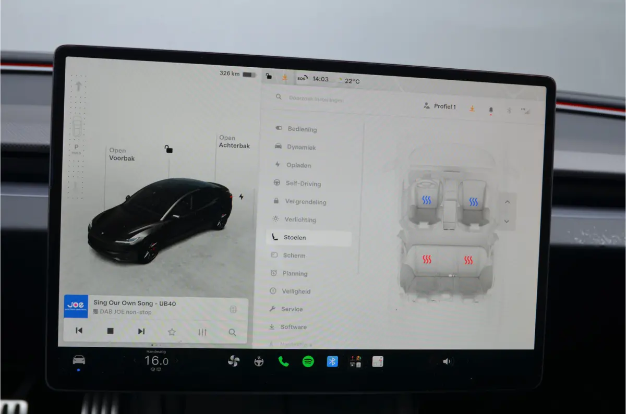Tap the SOS icon in the status bar

[x=302, y=78]
